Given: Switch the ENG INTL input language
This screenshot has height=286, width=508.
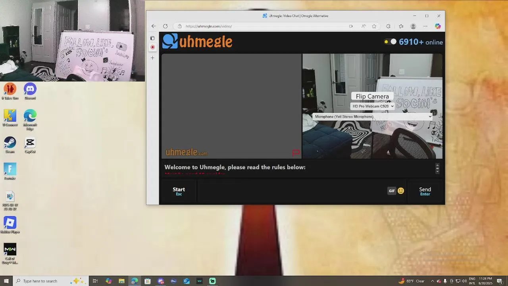Looking at the screenshot, I should [472, 281].
